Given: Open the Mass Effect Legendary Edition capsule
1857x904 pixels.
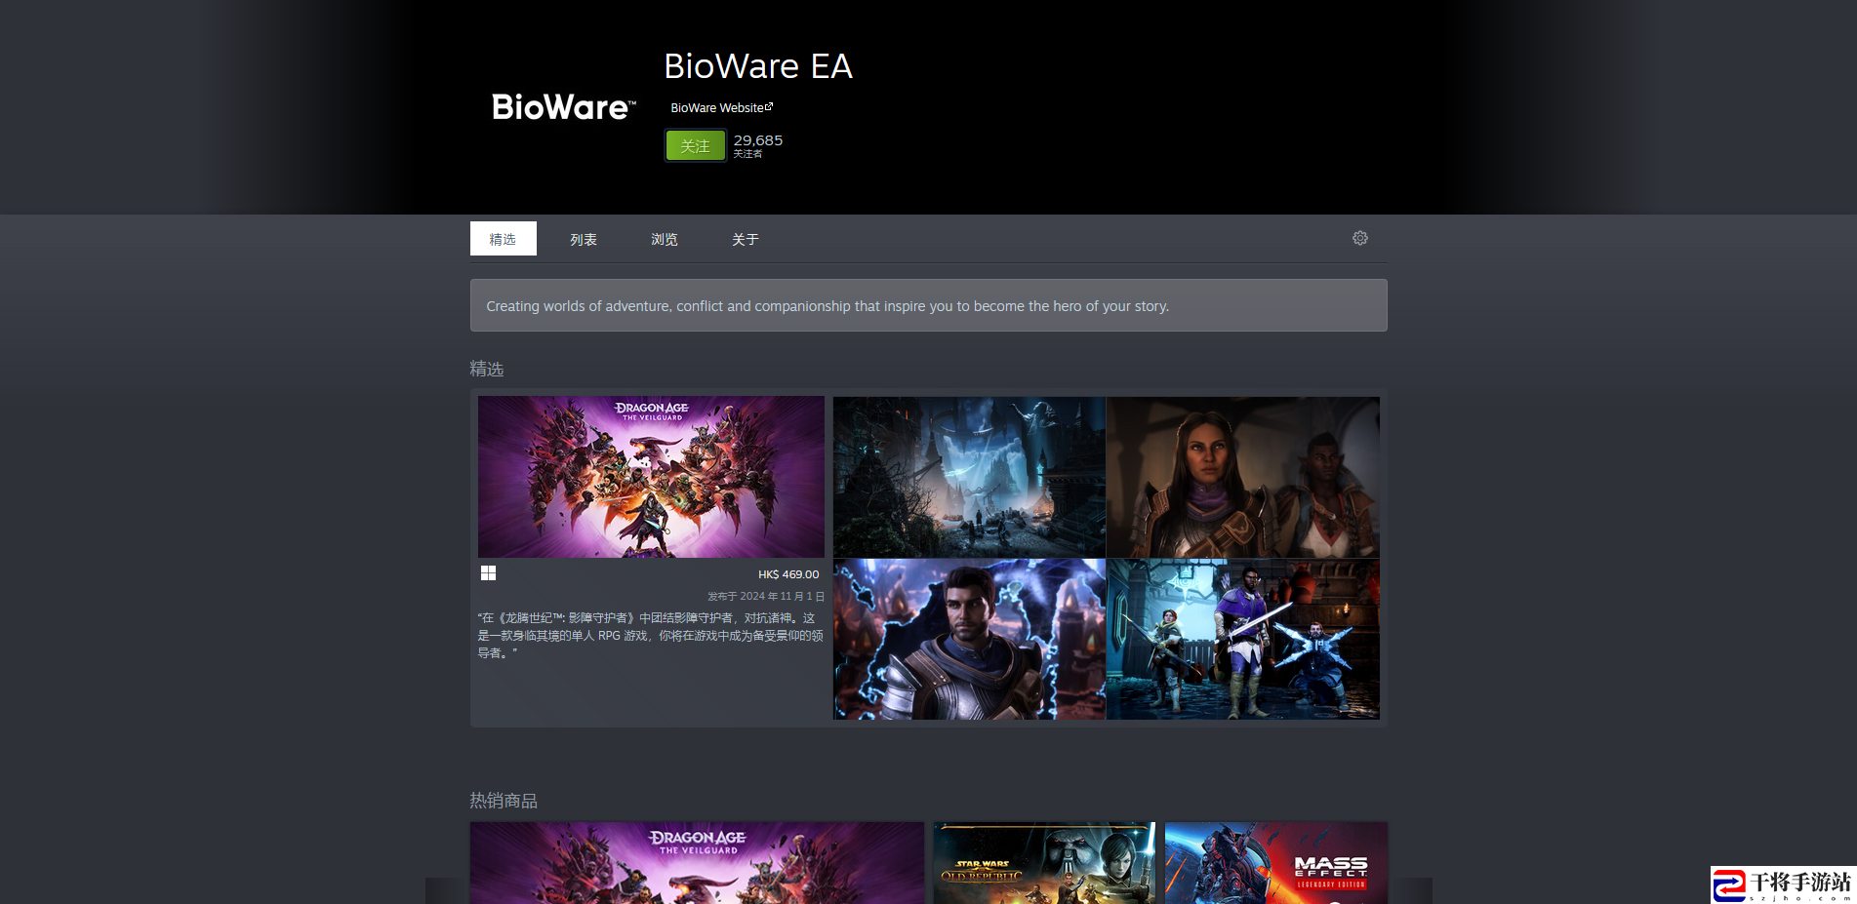Looking at the screenshot, I should click(x=1276, y=863).
